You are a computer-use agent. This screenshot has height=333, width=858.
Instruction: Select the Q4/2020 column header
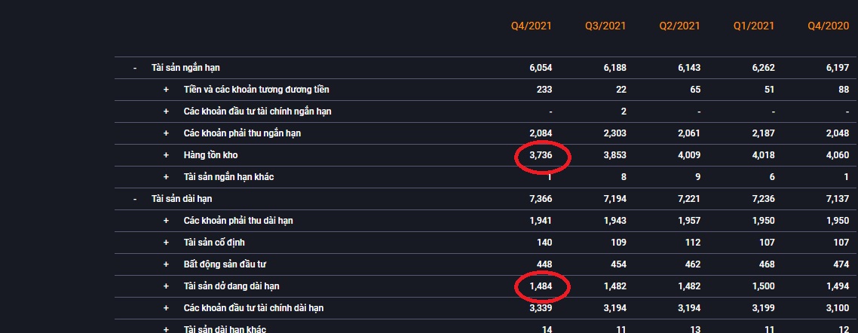tap(828, 26)
